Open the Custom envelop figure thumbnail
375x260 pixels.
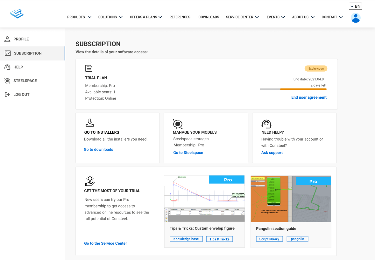(204, 199)
